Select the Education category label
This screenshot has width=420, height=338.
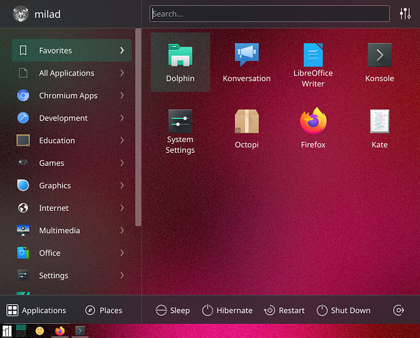57,141
